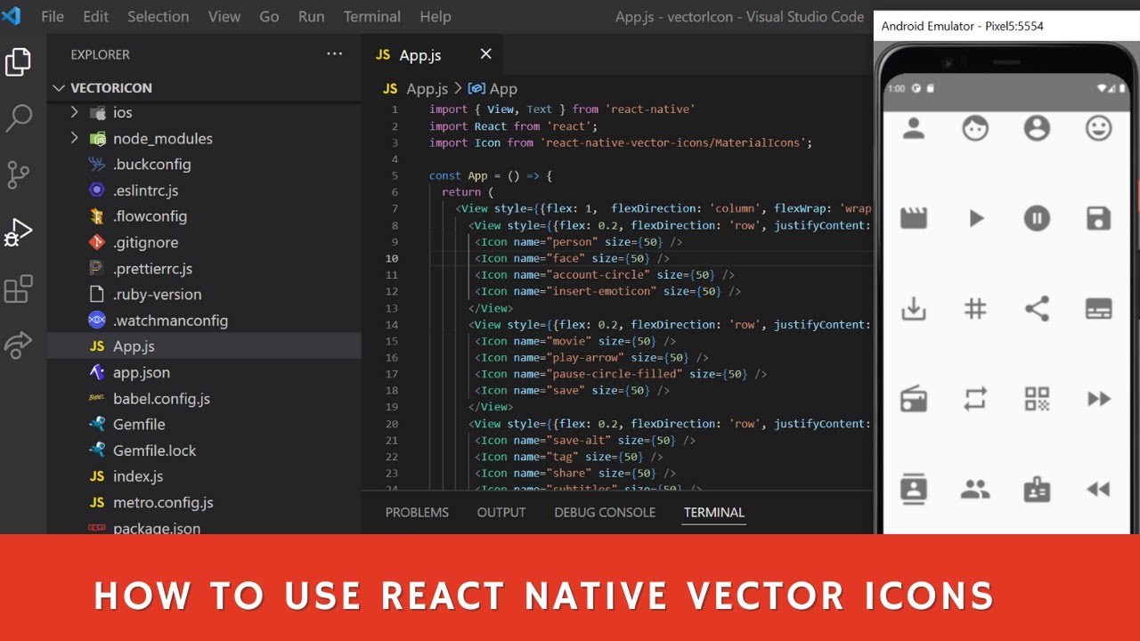Click the subtitles icon in emulator
1140x641 pixels.
point(1099,309)
